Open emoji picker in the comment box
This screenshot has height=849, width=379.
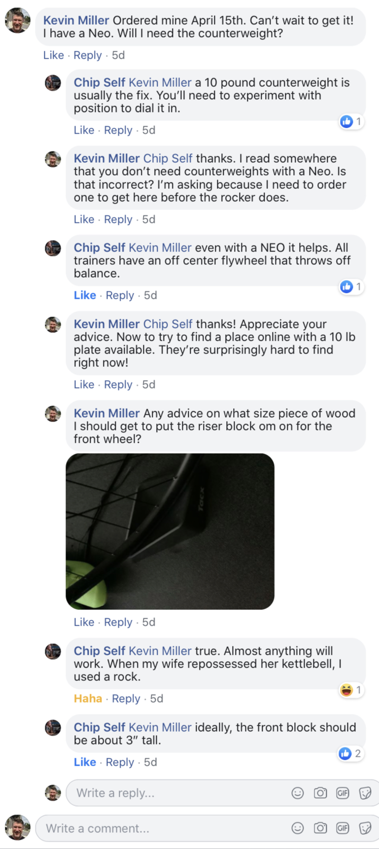(298, 828)
